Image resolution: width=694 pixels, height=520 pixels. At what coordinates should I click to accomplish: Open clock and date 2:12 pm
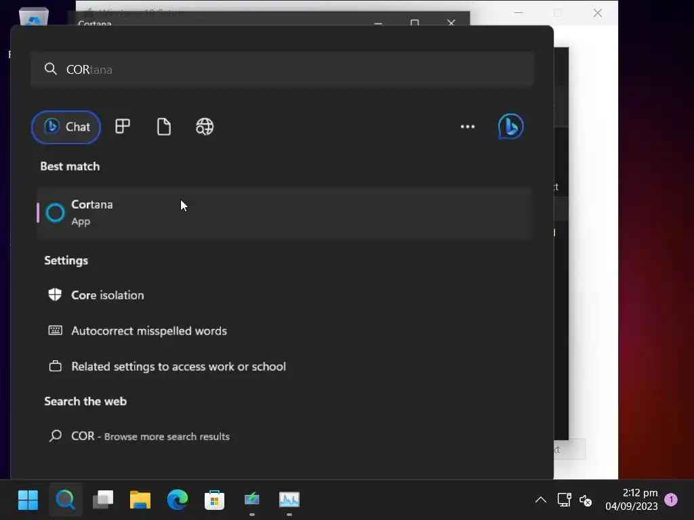point(631,500)
